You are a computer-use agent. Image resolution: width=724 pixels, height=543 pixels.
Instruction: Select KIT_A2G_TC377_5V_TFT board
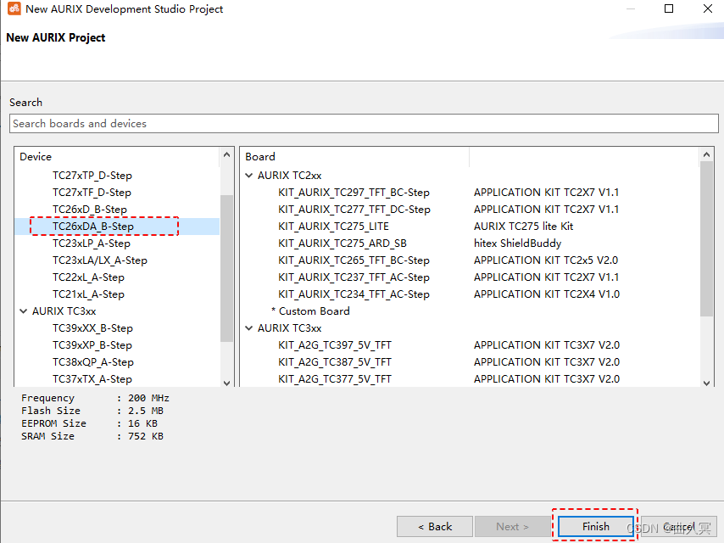pyautogui.click(x=335, y=379)
